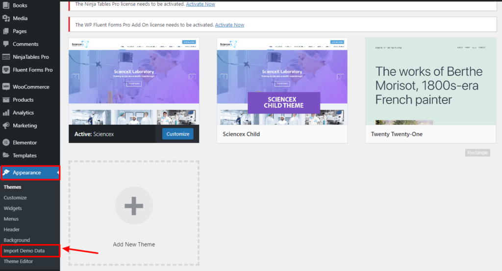
Task: Click the Comments bubble icon
Action: [x=6, y=44]
